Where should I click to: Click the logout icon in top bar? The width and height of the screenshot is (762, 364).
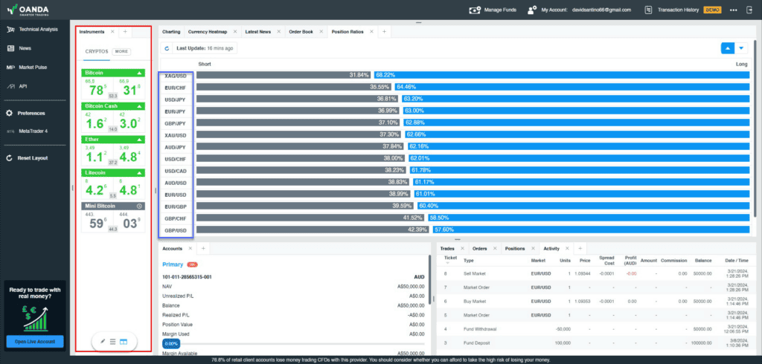pos(749,10)
